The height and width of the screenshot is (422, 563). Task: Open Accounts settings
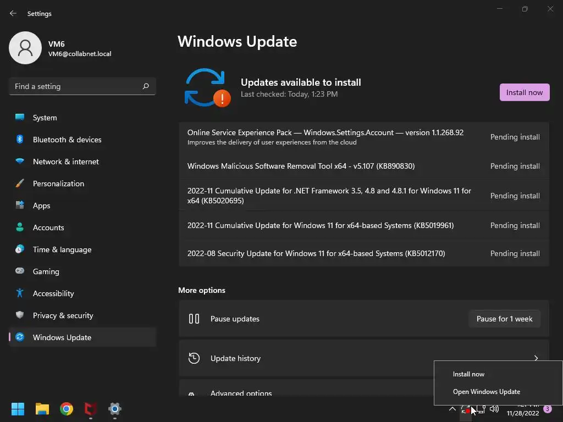coord(82,227)
